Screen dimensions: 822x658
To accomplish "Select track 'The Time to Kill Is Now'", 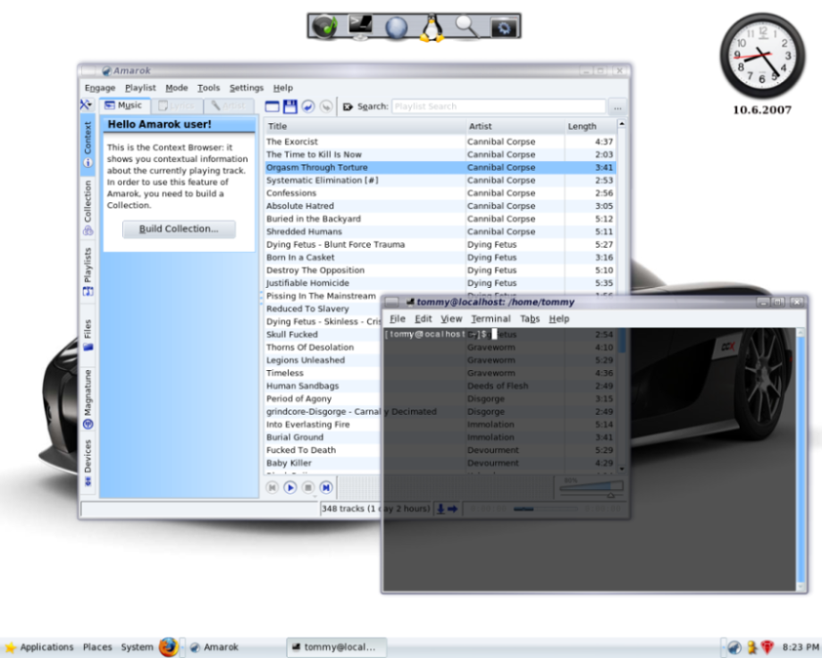I will pos(440,155).
